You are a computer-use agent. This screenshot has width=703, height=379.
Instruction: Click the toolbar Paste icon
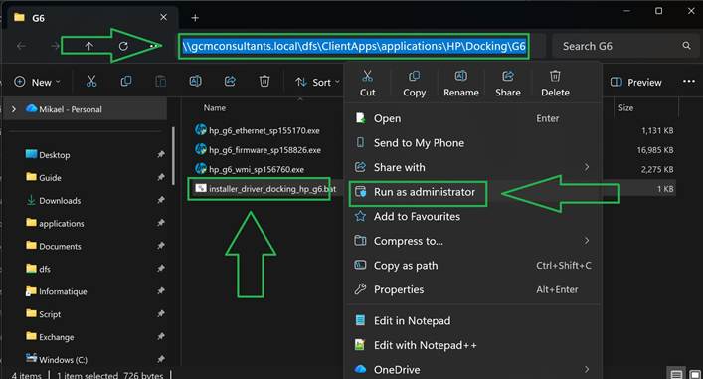pyautogui.click(x=160, y=82)
